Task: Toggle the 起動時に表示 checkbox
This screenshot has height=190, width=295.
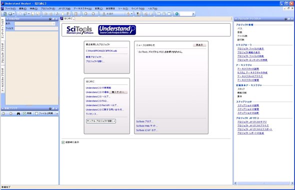Action: pos(63,142)
